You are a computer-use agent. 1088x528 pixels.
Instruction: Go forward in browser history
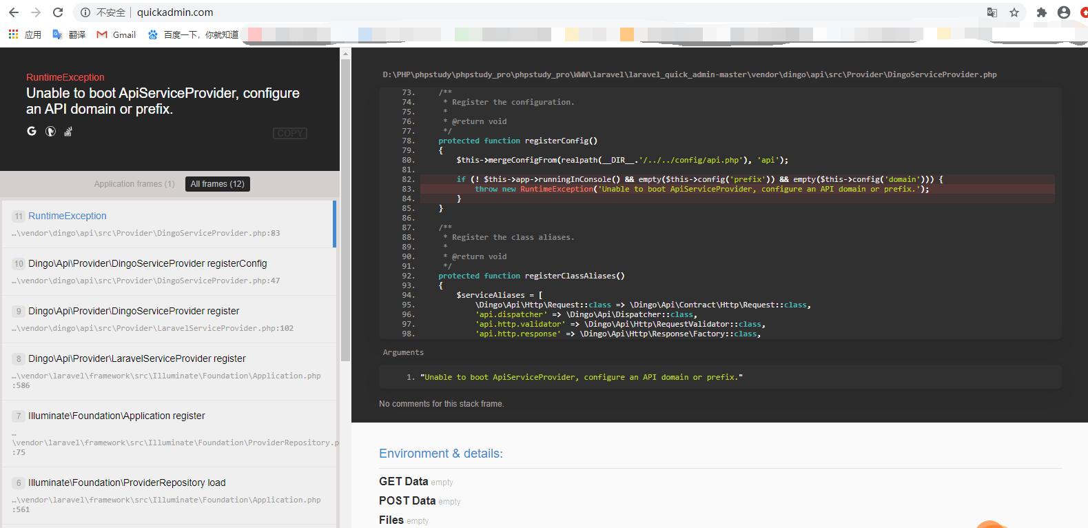click(x=36, y=12)
